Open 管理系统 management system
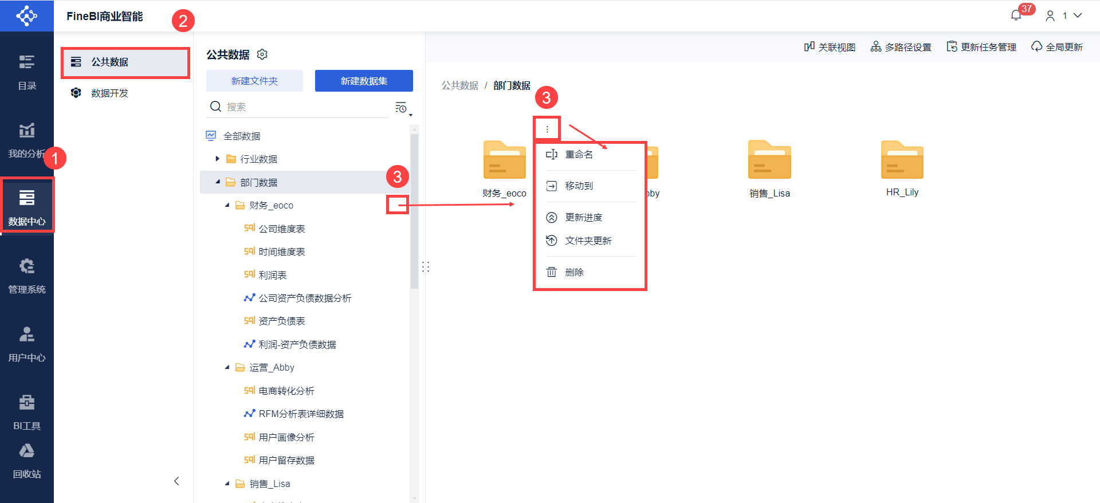This screenshot has height=503, width=1100. (27, 276)
